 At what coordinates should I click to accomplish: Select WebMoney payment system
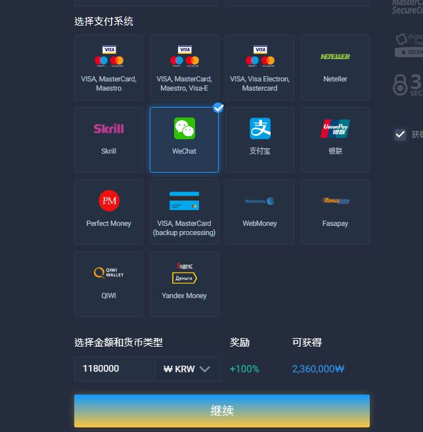pyautogui.click(x=259, y=212)
